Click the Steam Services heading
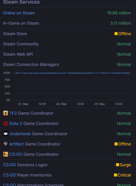136x186 pixels. click(21, 2)
